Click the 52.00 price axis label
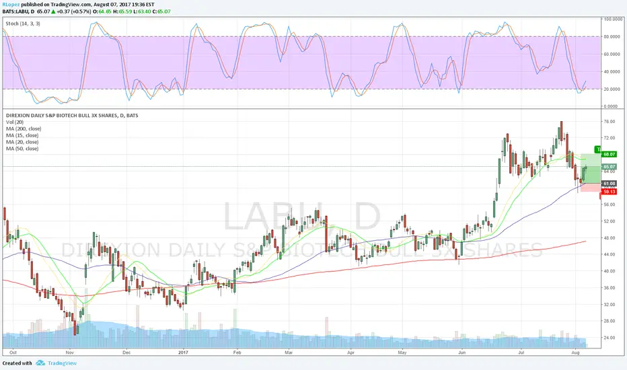The width and height of the screenshot is (627, 370). tap(610, 221)
